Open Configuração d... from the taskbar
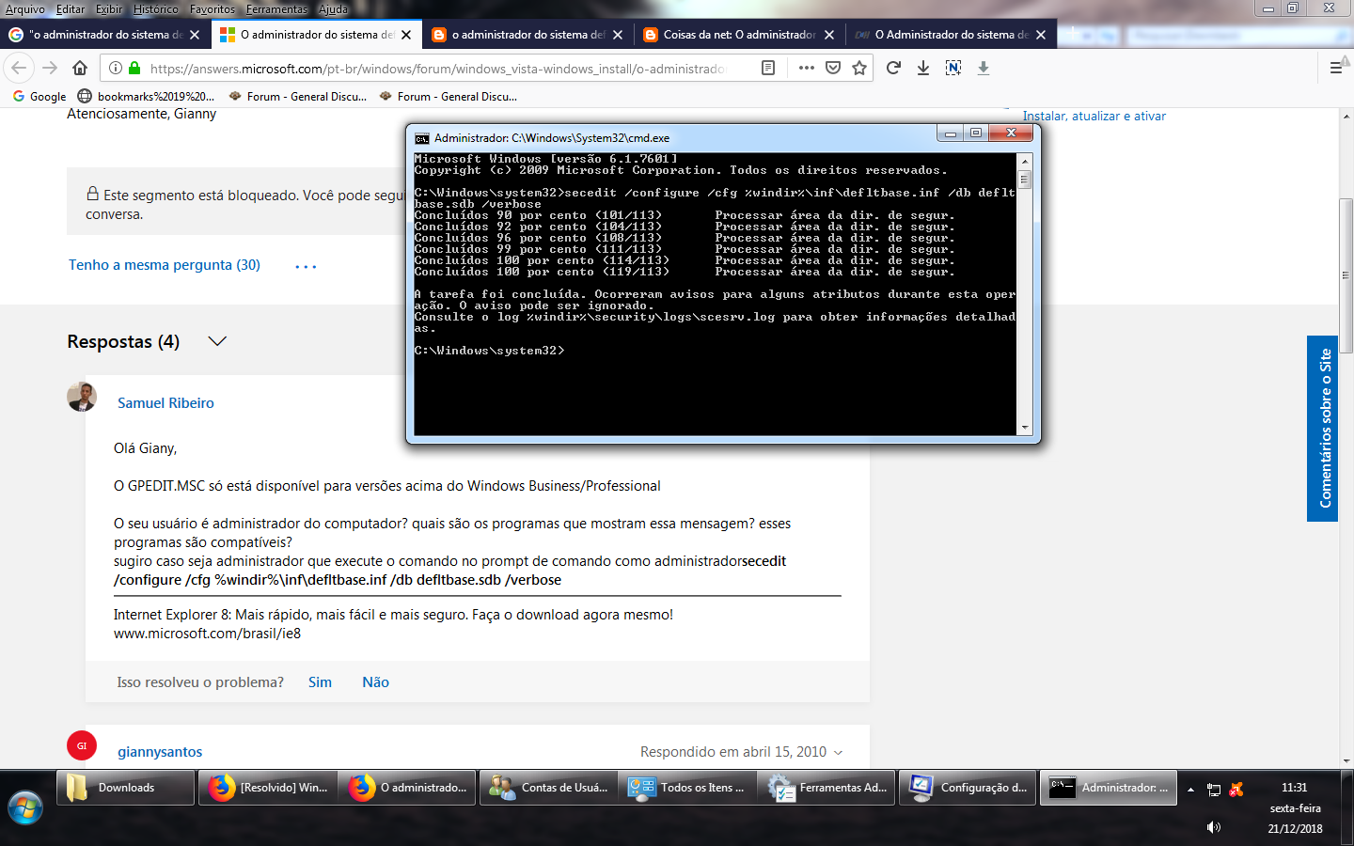This screenshot has height=846, width=1354. coord(968,788)
